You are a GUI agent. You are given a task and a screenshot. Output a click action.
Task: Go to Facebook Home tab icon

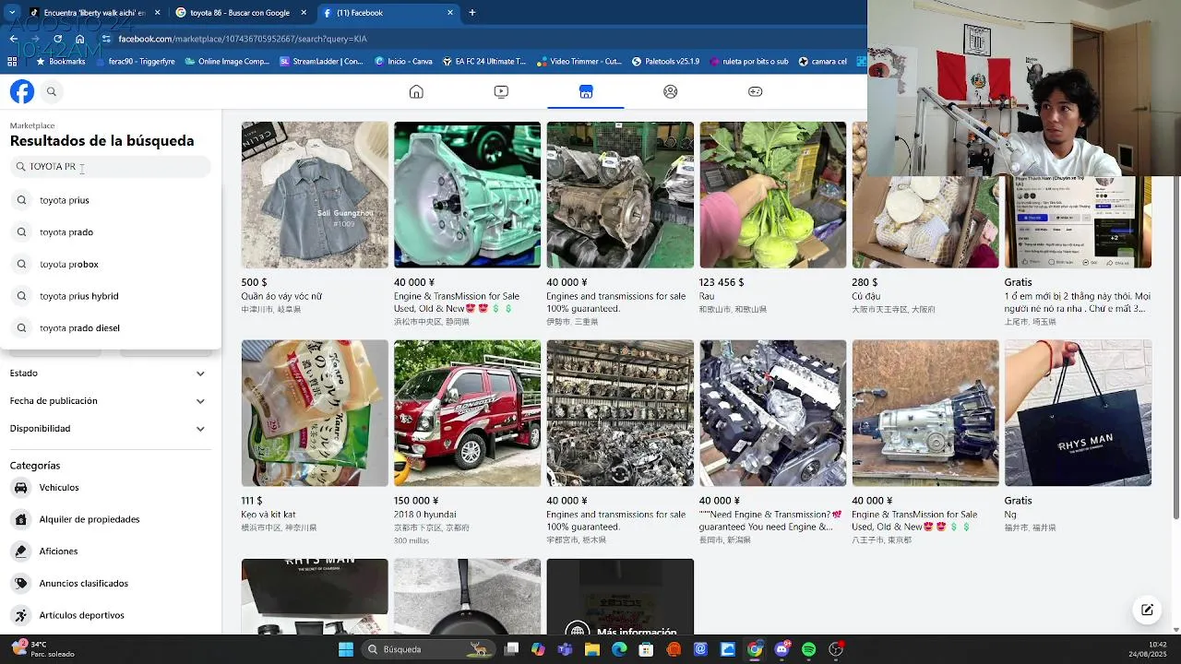pyautogui.click(x=416, y=91)
